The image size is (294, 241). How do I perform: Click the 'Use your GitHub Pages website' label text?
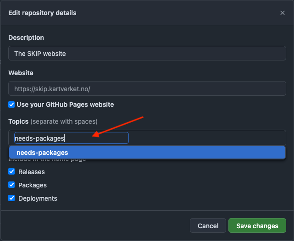pos(65,104)
